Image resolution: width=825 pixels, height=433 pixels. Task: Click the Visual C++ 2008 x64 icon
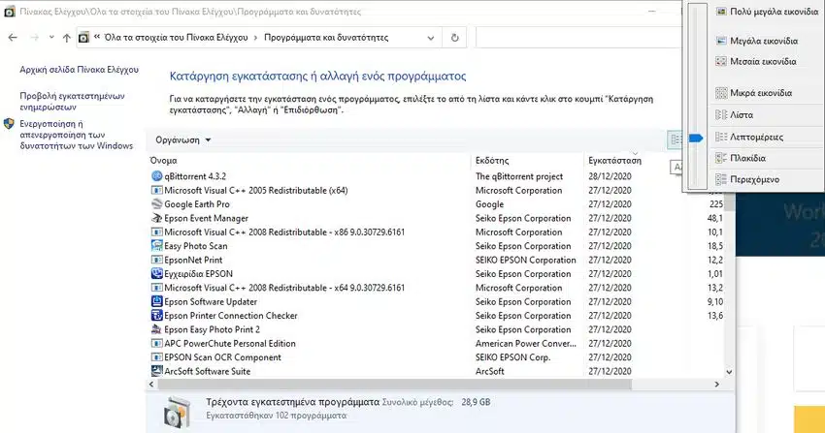pos(157,288)
